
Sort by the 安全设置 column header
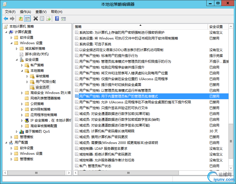218,27
